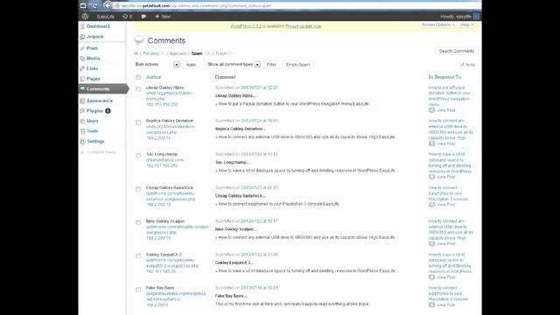Click the Comments bubble icon in sidebar
This screenshot has height=315, width=560.
click(x=82, y=88)
